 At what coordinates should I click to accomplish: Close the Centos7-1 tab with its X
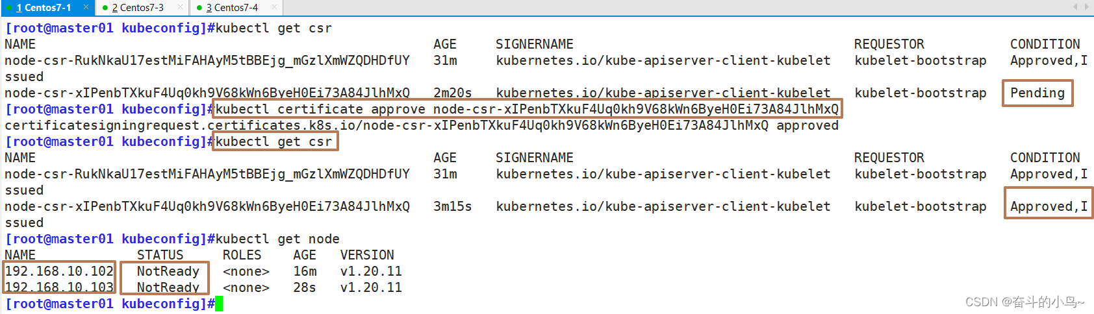pos(86,7)
